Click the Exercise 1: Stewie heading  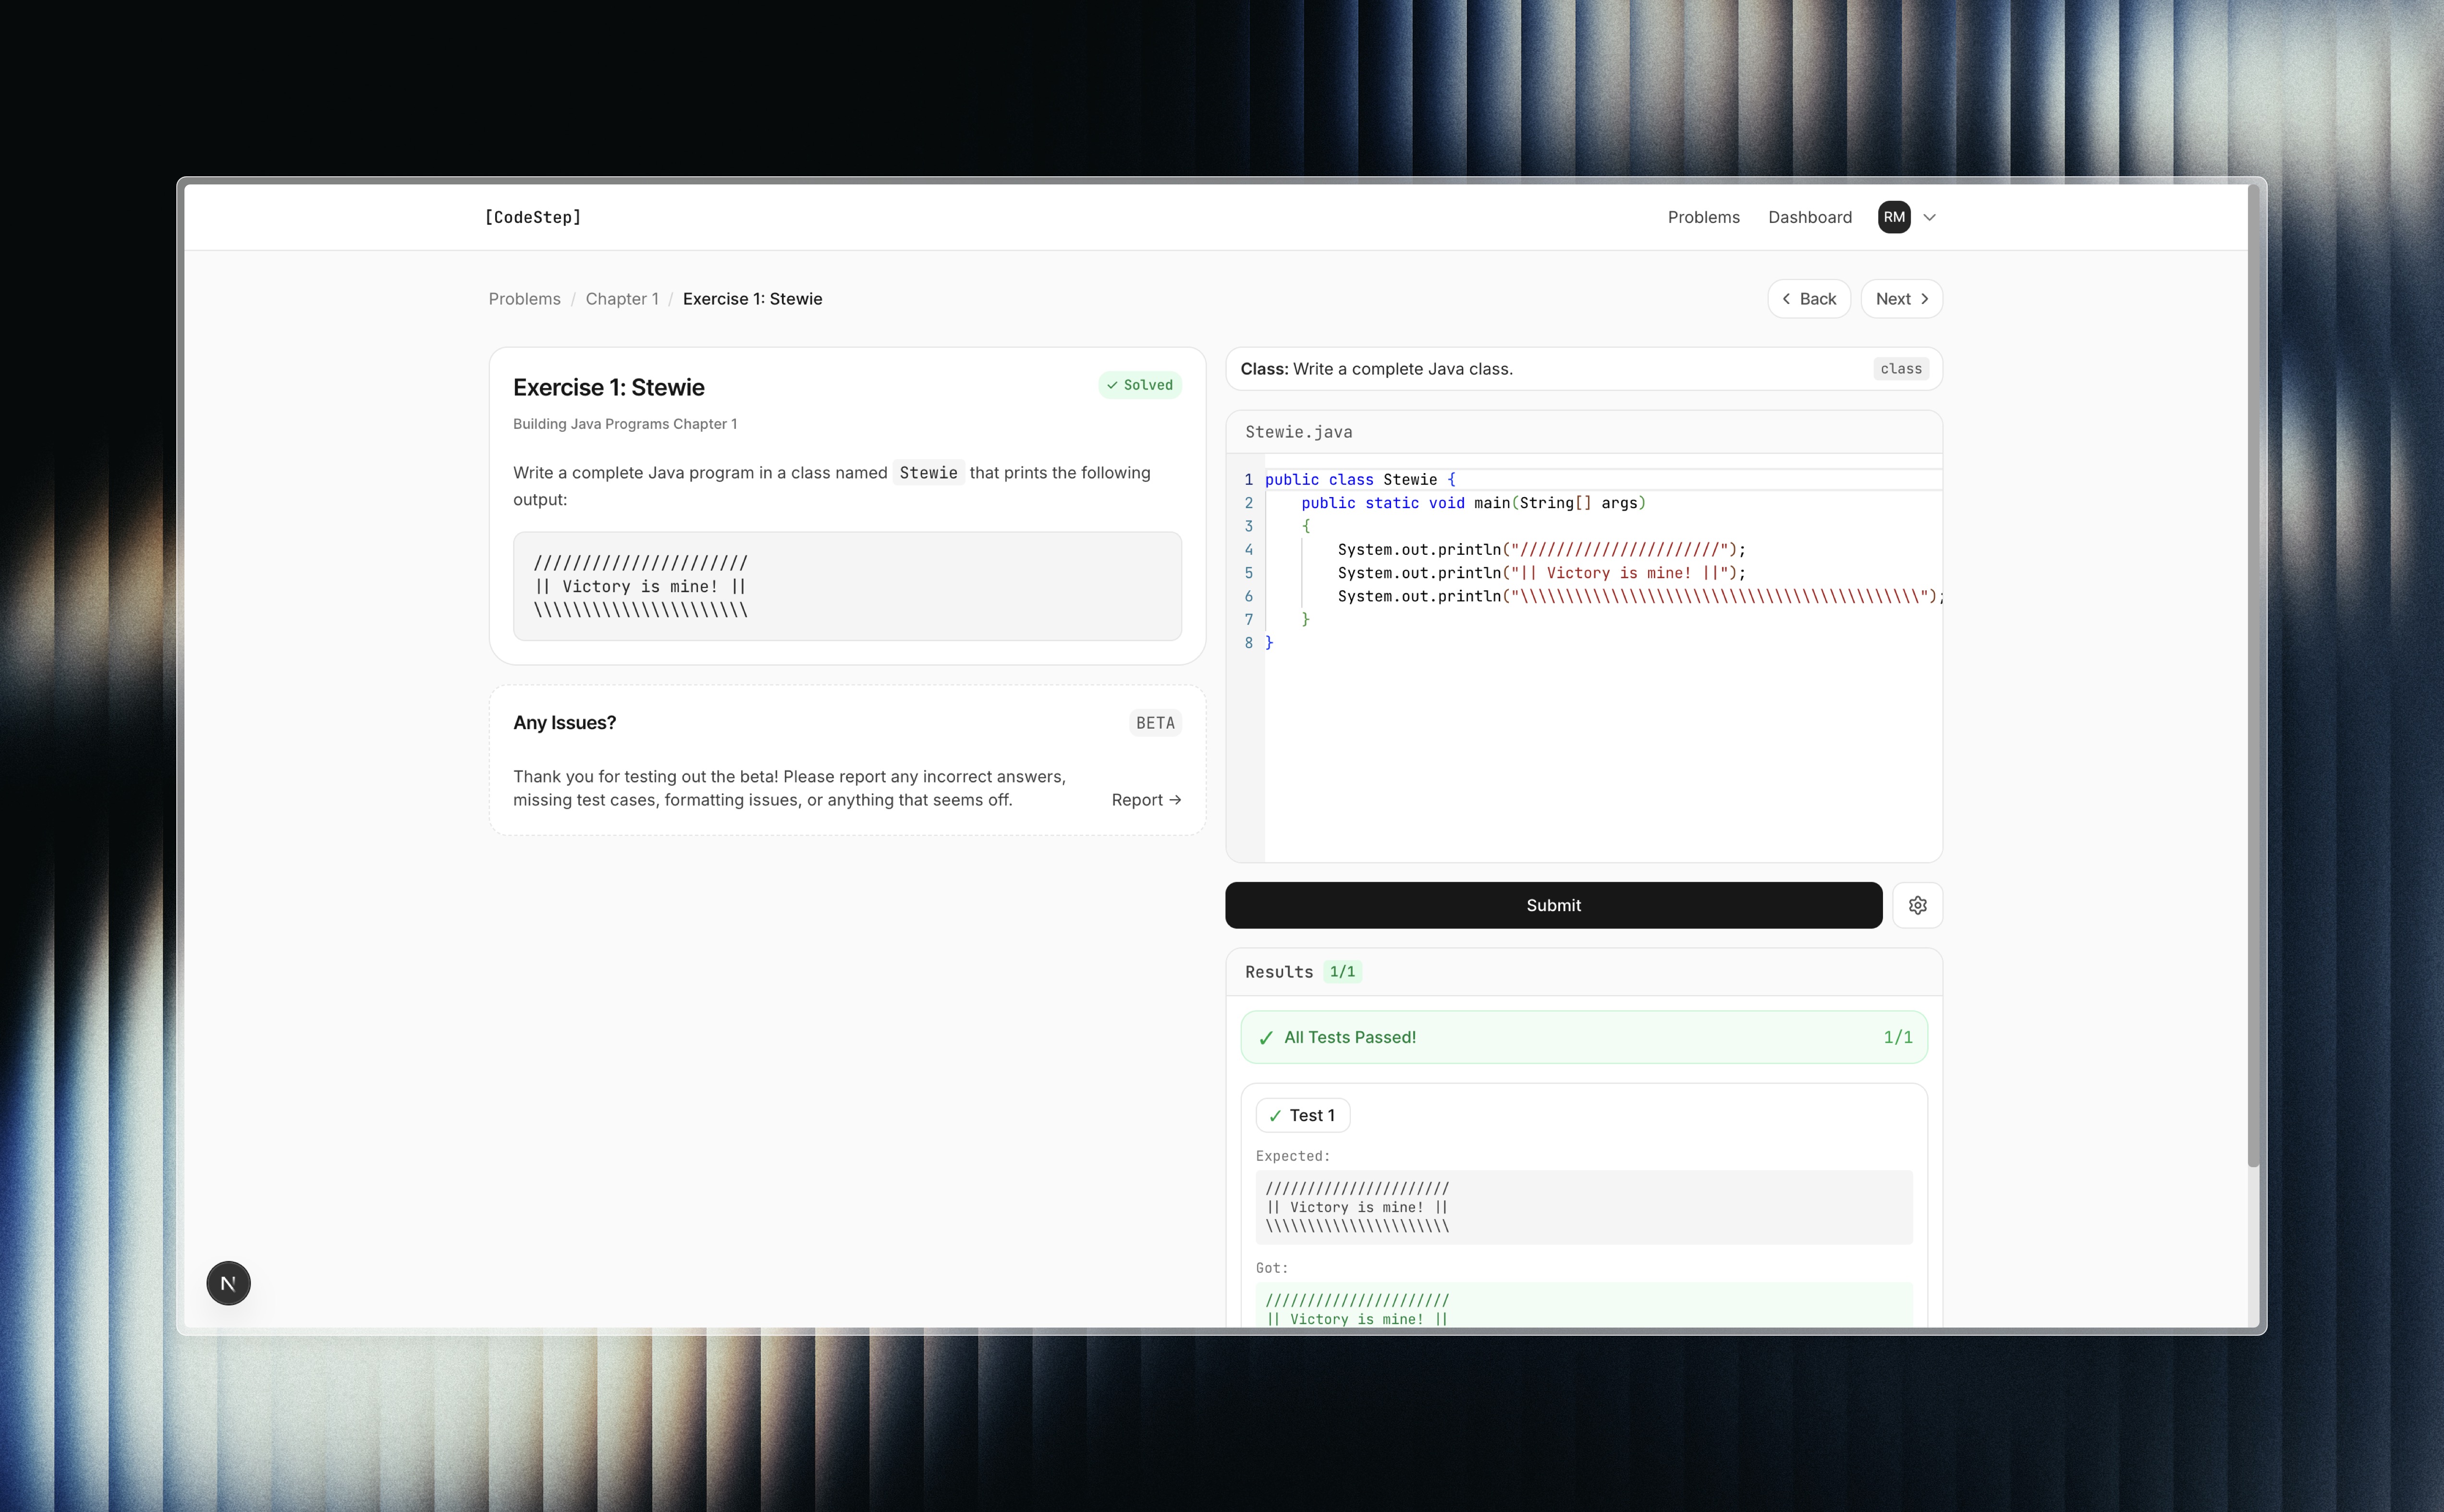[608, 387]
